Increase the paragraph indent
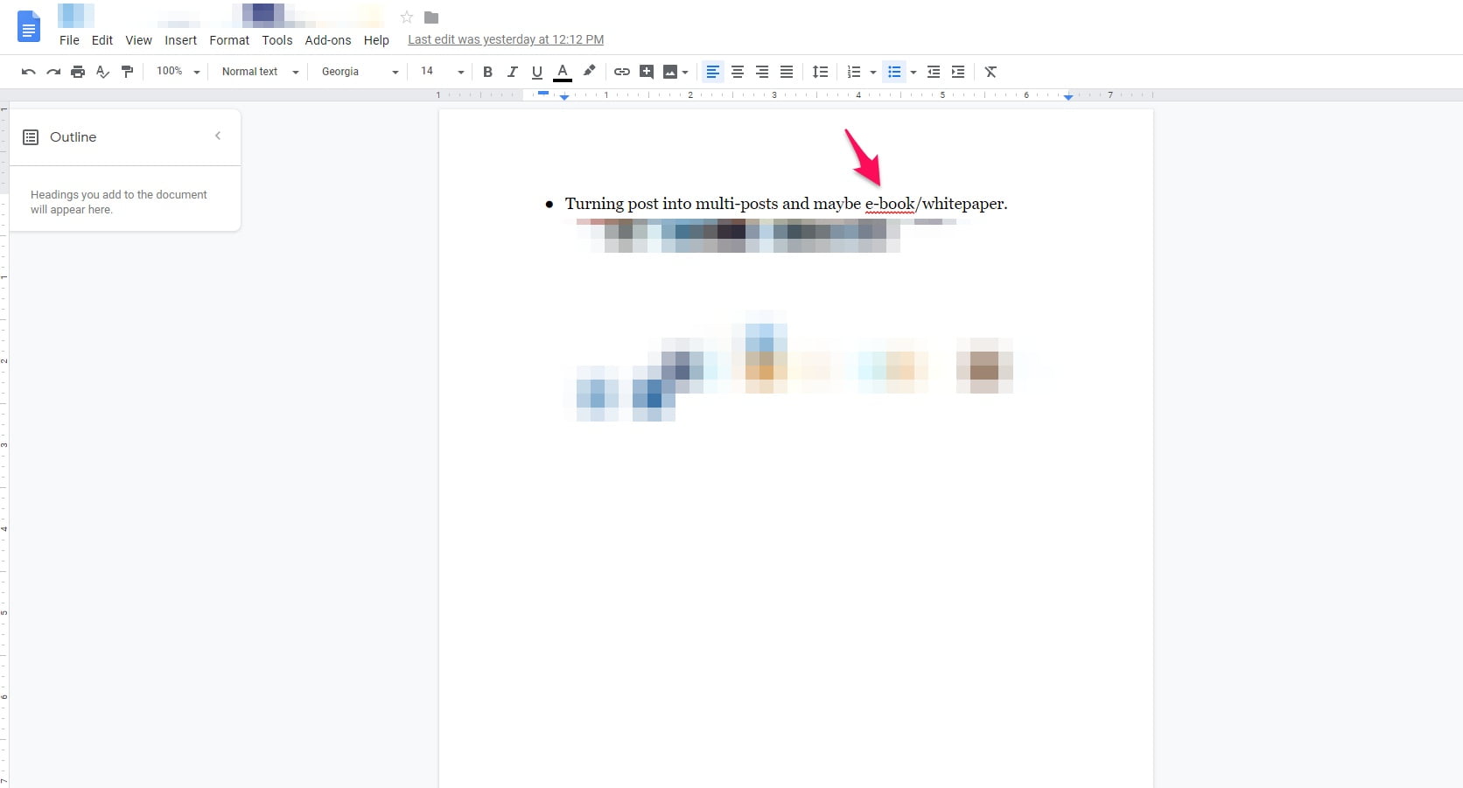Image resolution: width=1463 pixels, height=788 pixels. (958, 72)
